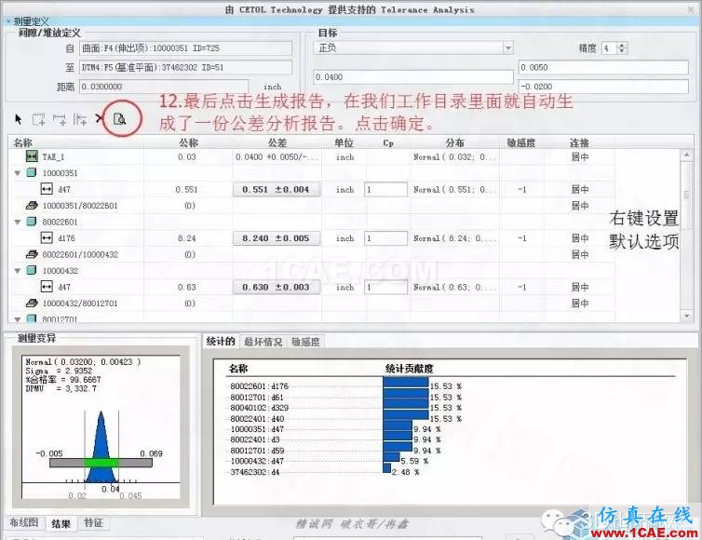Click the interface icon for 80022601/10000432
This screenshot has width=702, height=540.
[x=32, y=254]
